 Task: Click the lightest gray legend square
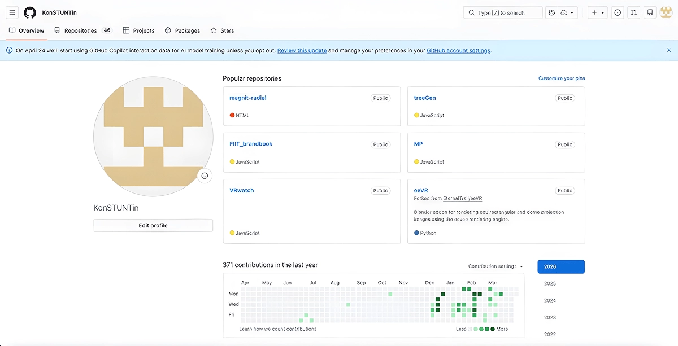[x=471, y=329]
